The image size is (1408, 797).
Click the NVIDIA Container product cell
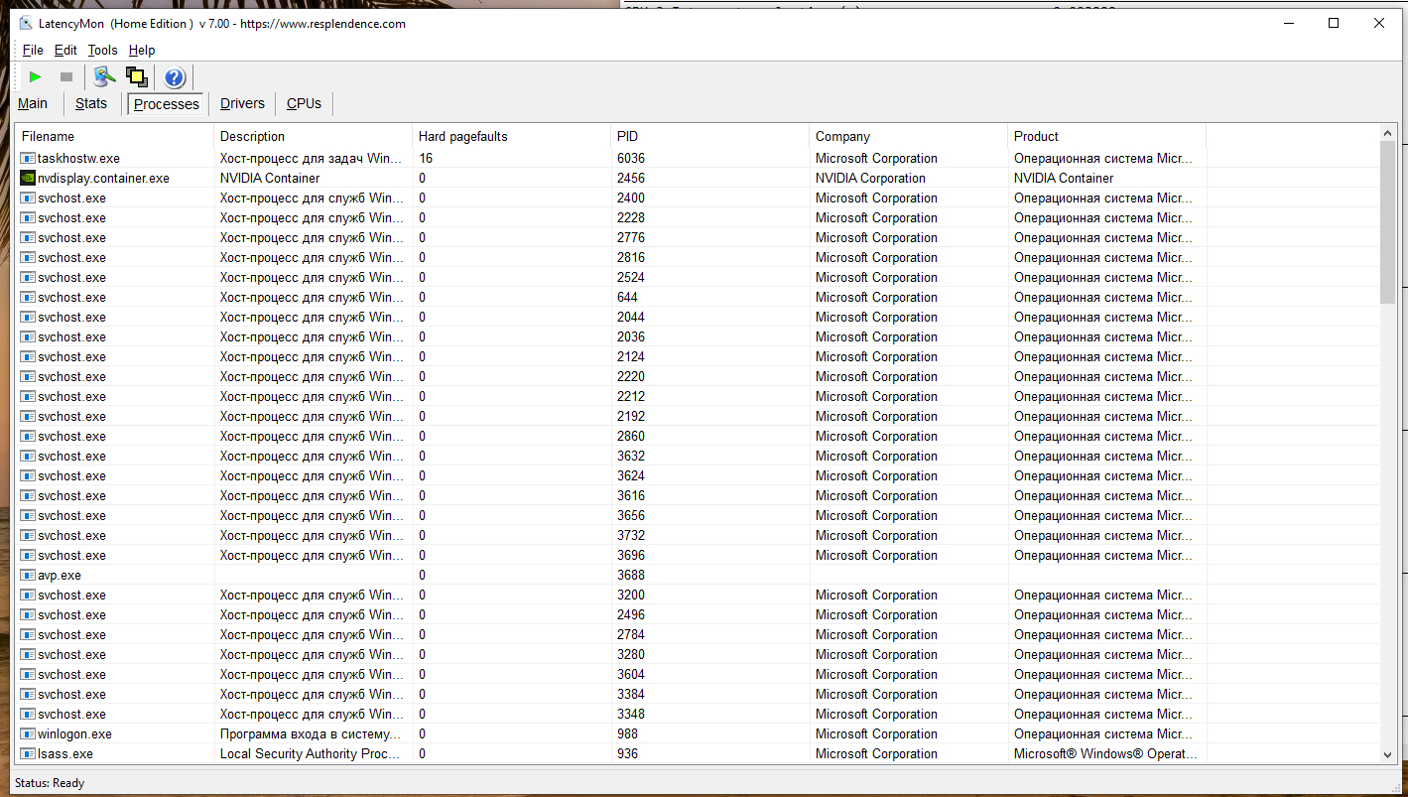pyautogui.click(x=1064, y=178)
